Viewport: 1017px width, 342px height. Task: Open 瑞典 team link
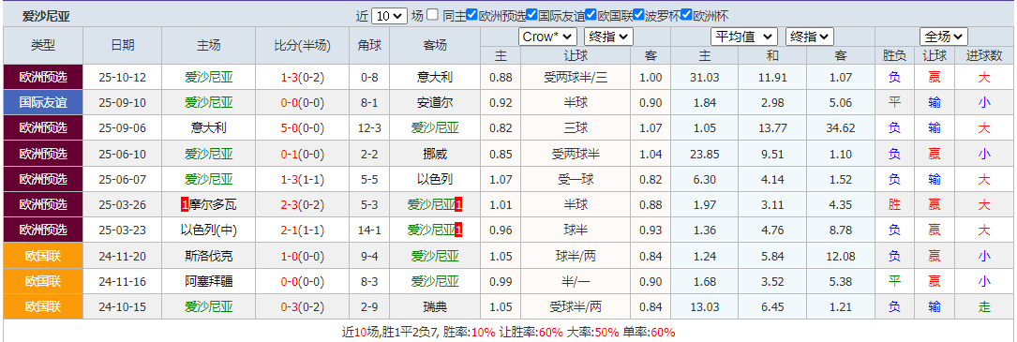(435, 306)
